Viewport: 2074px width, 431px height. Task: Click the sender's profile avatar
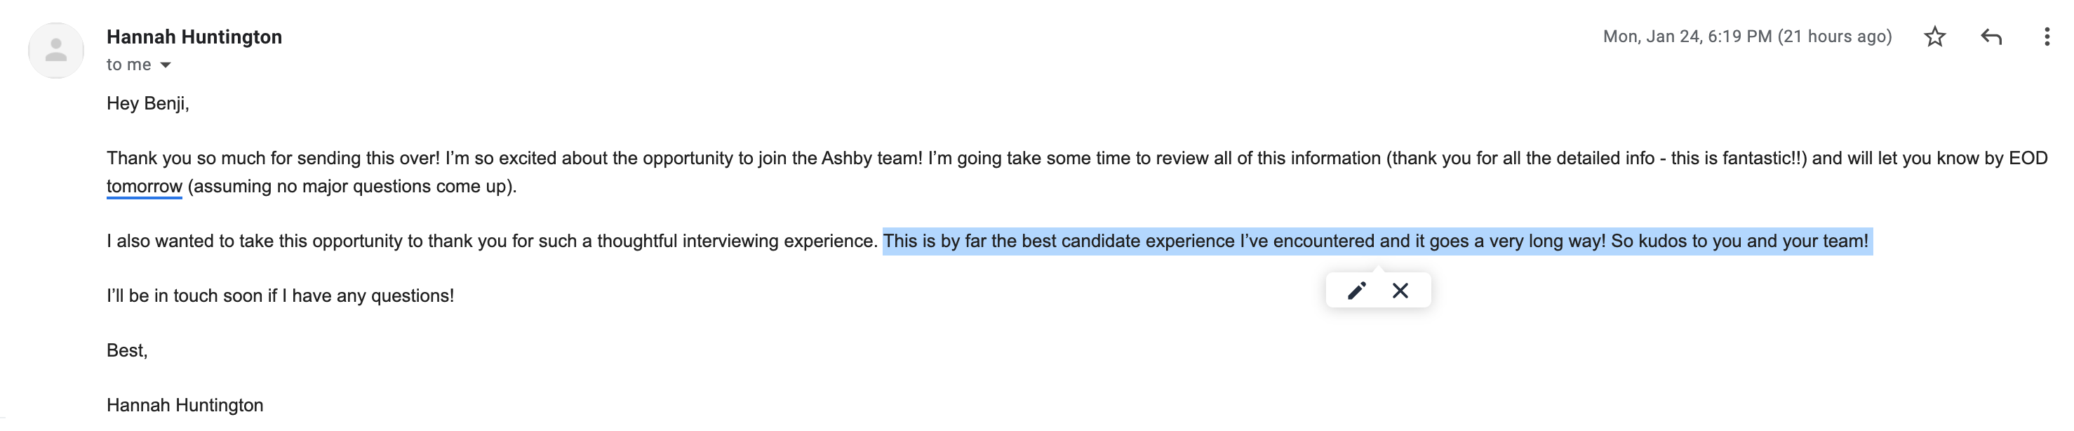tap(56, 51)
